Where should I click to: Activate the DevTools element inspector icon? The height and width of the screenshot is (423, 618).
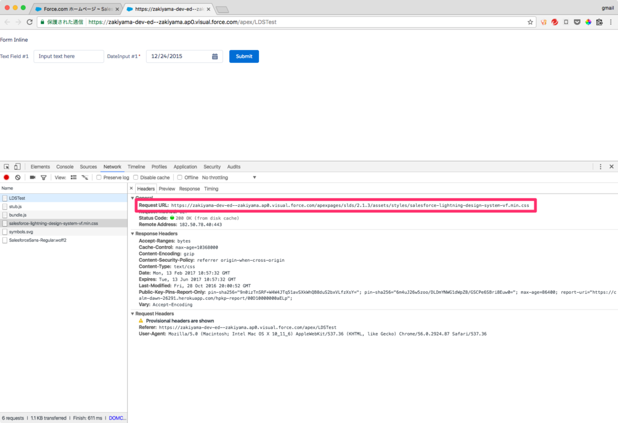point(7,167)
